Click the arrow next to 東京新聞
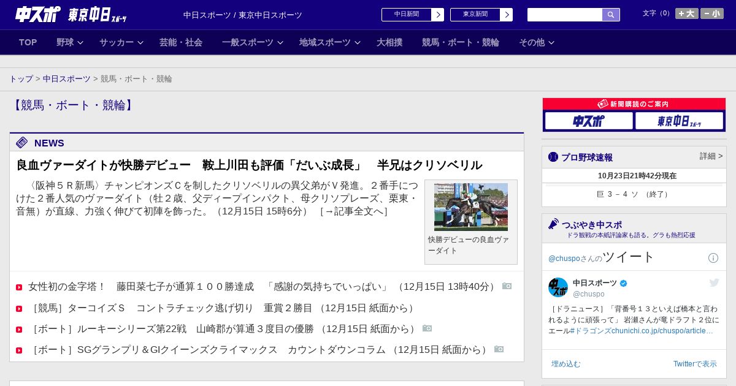Viewport: 736px width, 386px height. click(507, 15)
